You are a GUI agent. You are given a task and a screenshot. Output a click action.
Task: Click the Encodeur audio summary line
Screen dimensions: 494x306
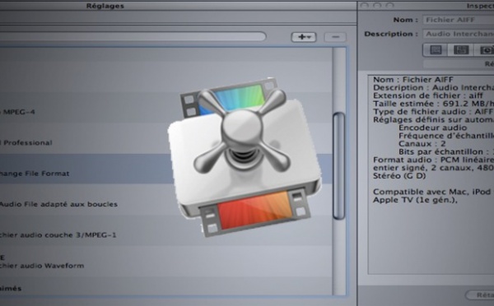(432, 128)
